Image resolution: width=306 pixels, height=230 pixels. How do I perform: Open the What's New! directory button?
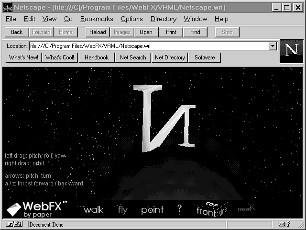pos(23,57)
